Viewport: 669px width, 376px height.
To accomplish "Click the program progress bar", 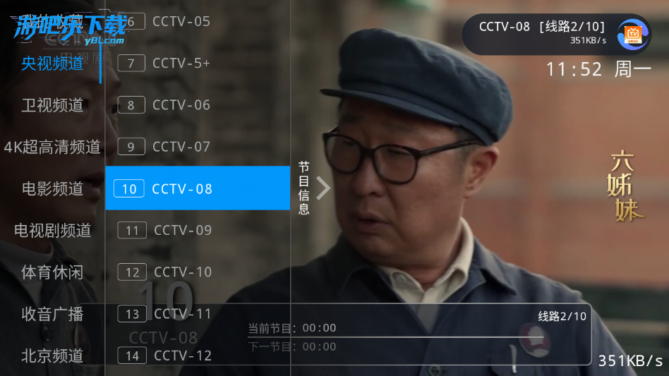I will (x=395, y=337).
